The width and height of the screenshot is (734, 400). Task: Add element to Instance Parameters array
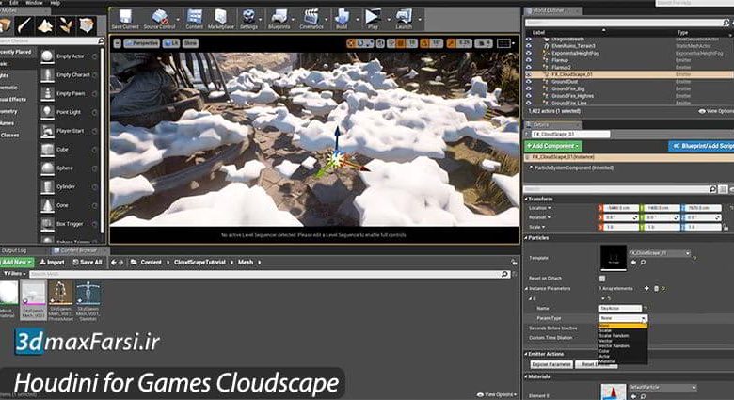tap(646, 289)
